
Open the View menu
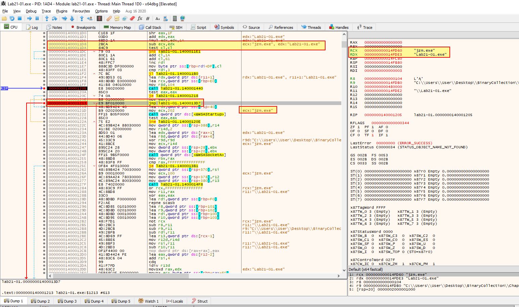click(17, 11)
